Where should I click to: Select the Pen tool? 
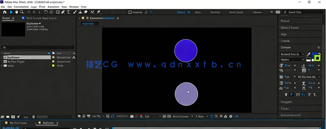(63, 12)
